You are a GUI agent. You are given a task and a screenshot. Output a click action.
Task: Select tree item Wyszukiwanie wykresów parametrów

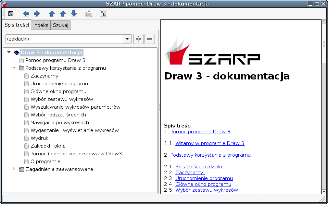75,107
